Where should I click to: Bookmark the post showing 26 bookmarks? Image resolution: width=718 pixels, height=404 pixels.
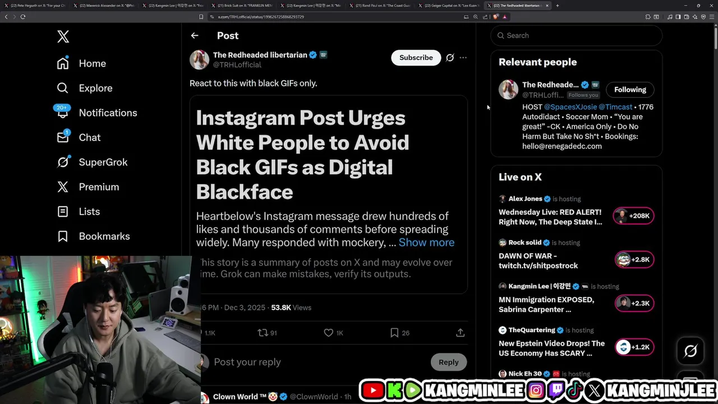point(399,333)
